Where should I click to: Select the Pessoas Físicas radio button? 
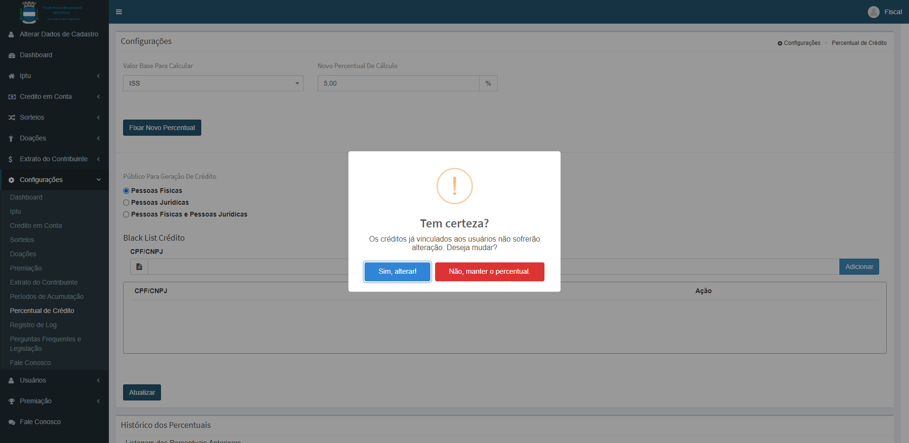[126, 191]
